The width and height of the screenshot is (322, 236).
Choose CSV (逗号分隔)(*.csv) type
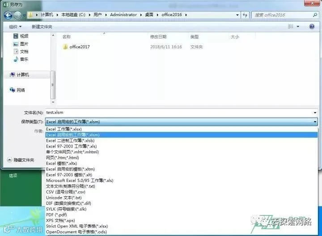point(181,192)
